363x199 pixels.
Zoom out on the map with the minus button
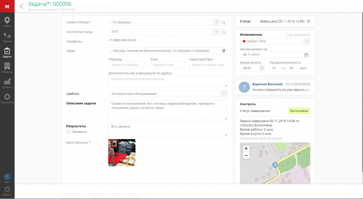(x=246, y=155)
